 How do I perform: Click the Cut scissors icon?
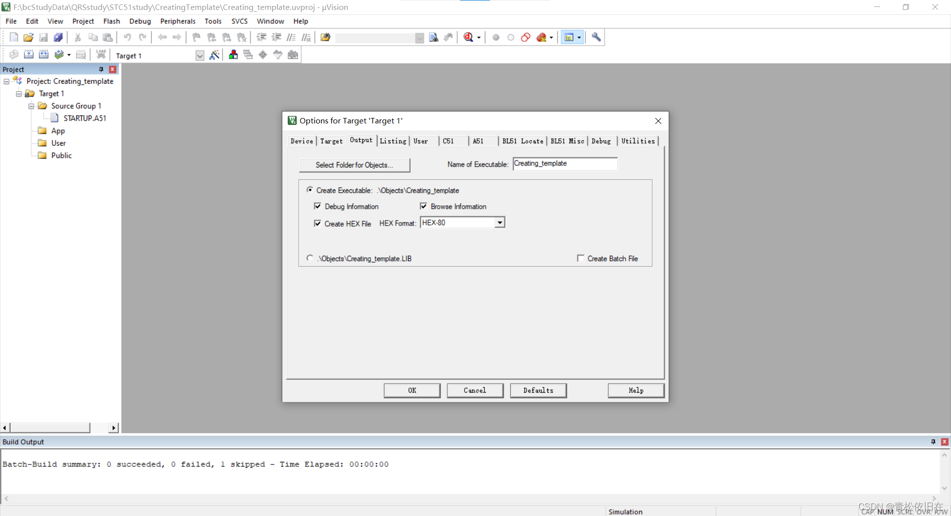[78, 37]
